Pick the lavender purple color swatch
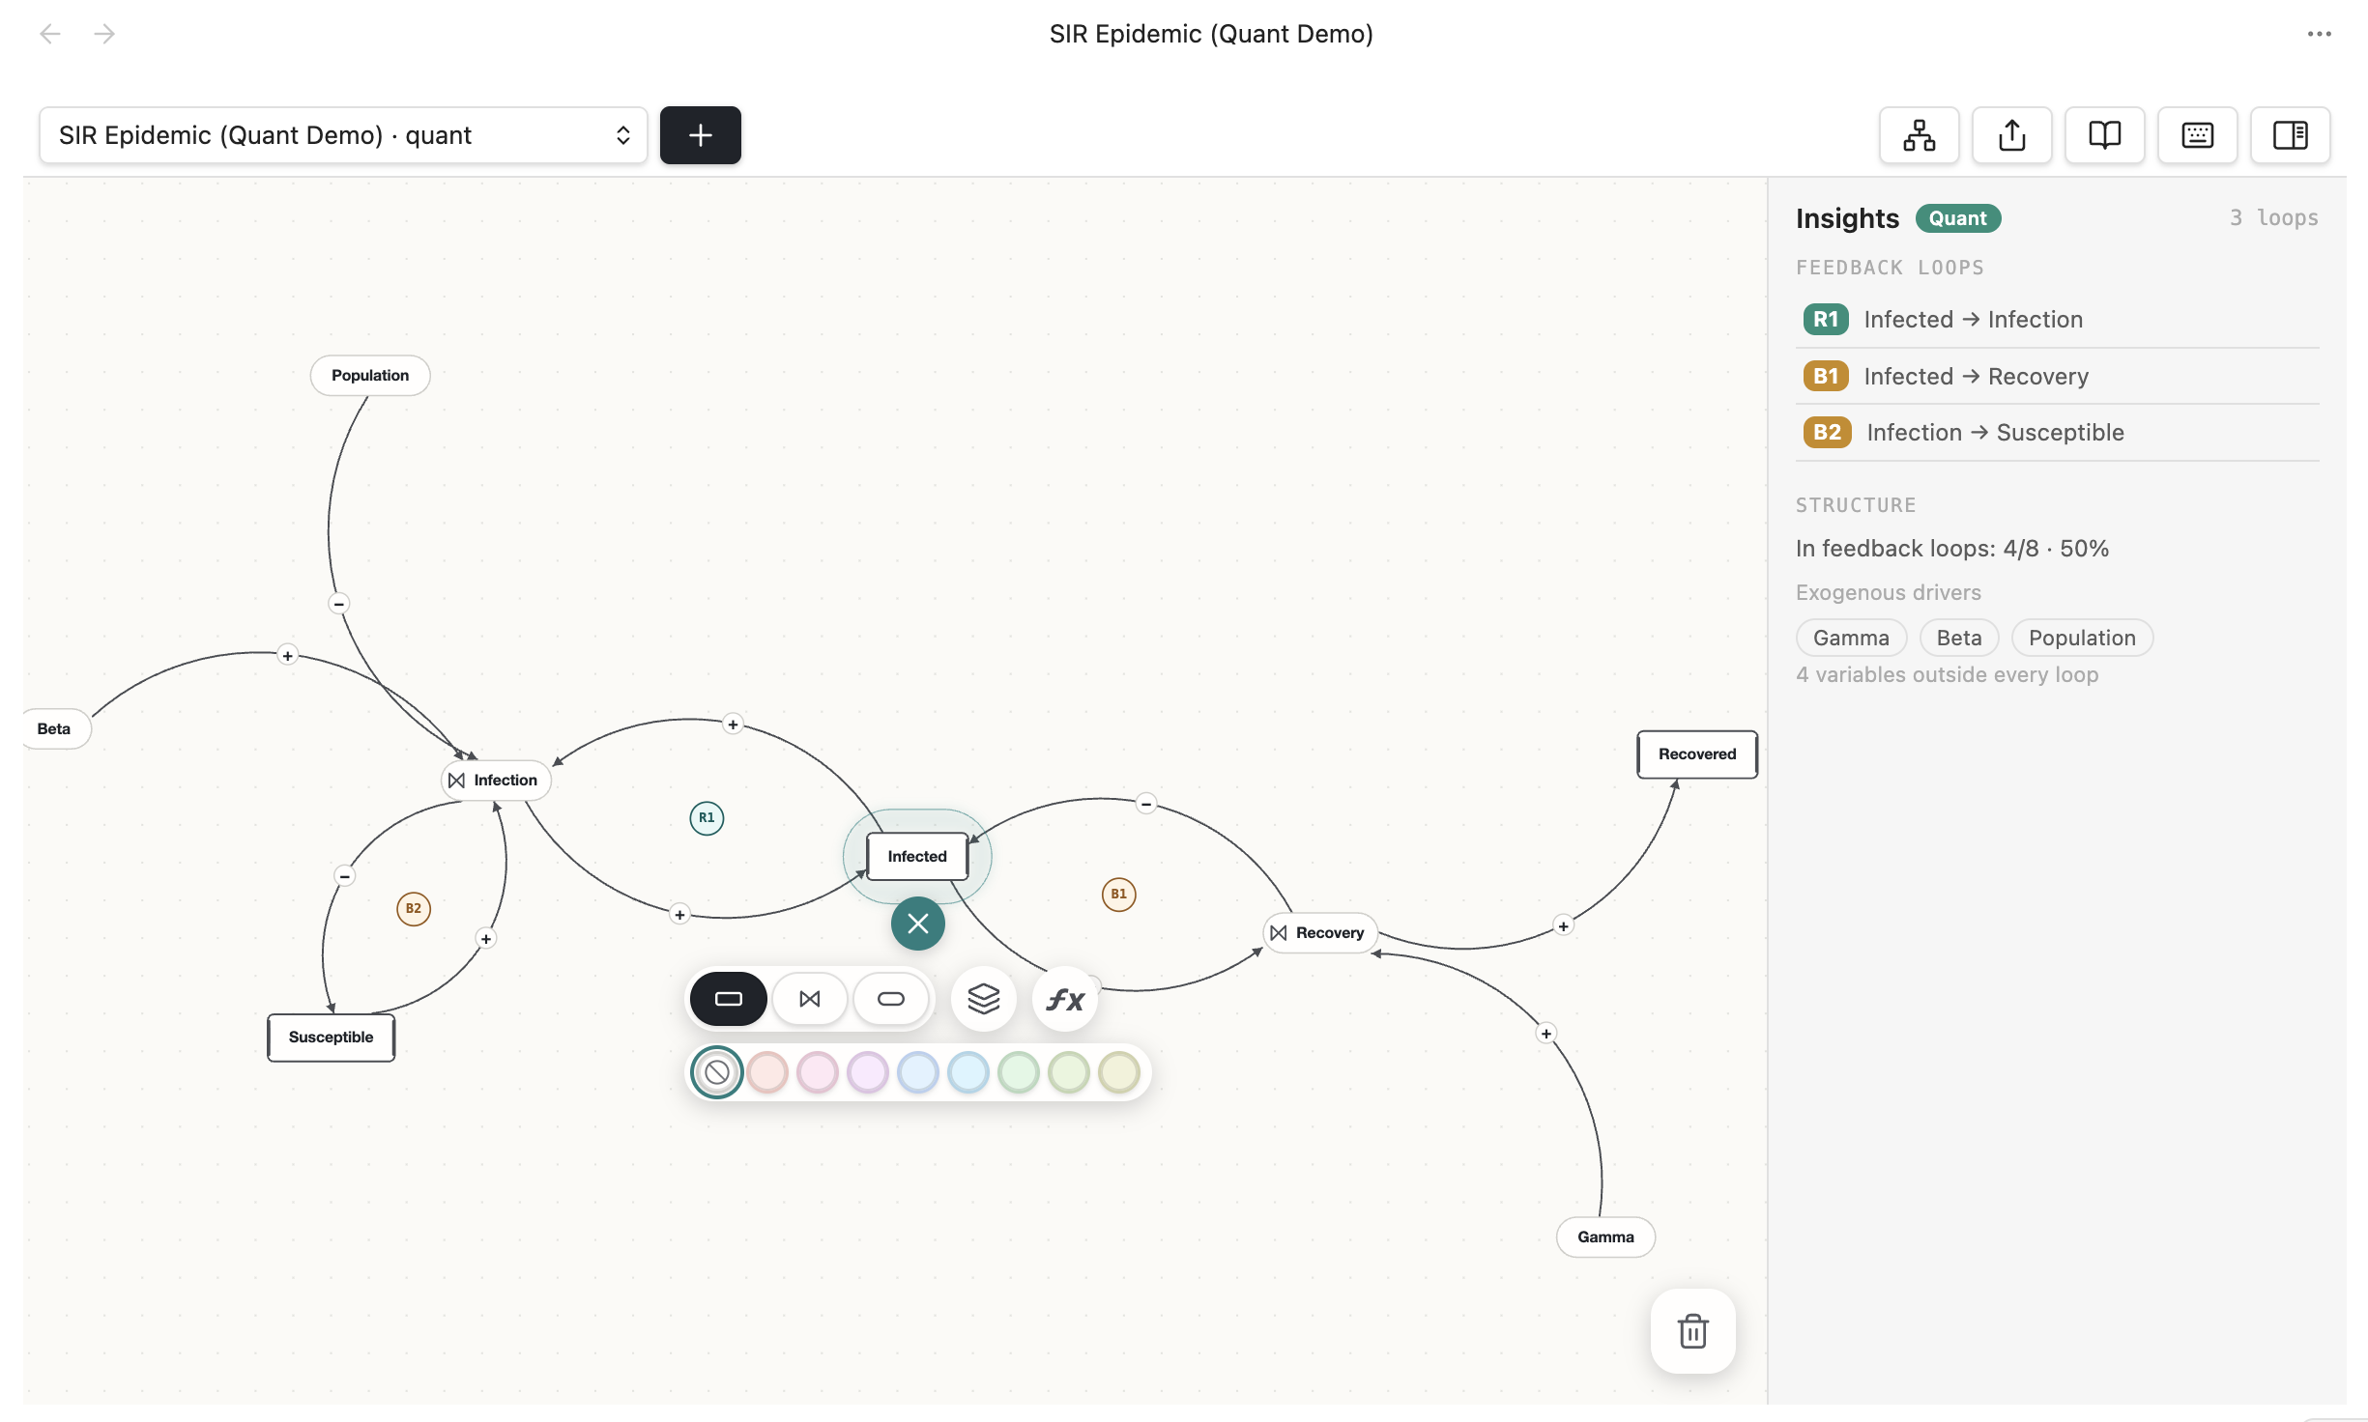This screenshot has height=1422, width=2368. (868, 1072)
